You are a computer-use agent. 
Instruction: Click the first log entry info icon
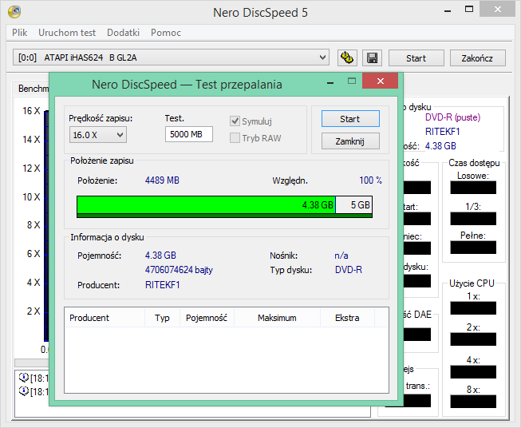pyautogui.click(x=23, y=378)
